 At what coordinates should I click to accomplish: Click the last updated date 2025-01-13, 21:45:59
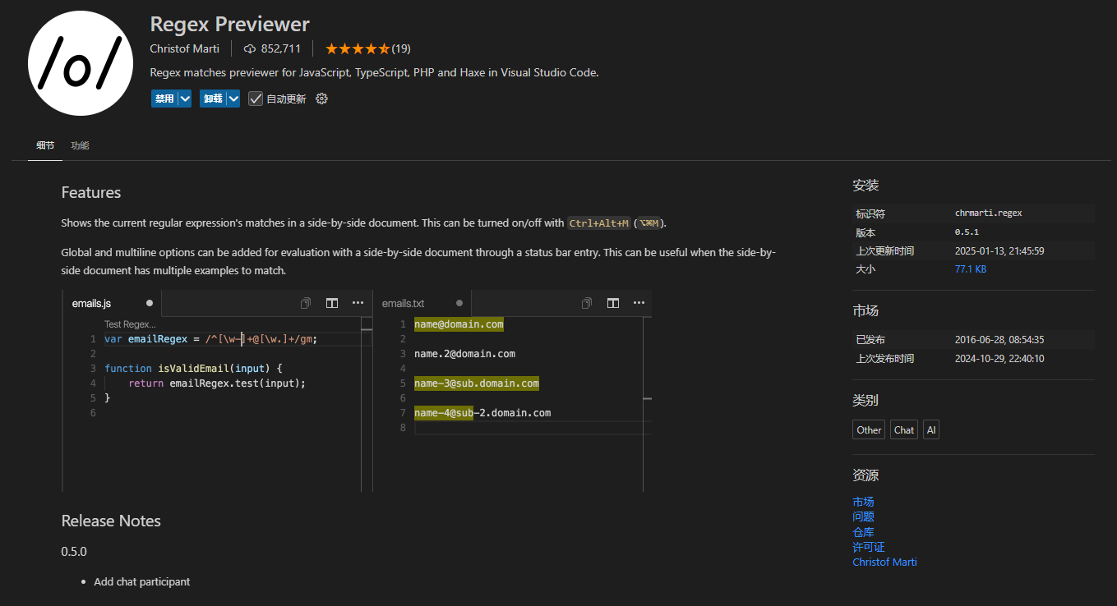click(999, 251)
